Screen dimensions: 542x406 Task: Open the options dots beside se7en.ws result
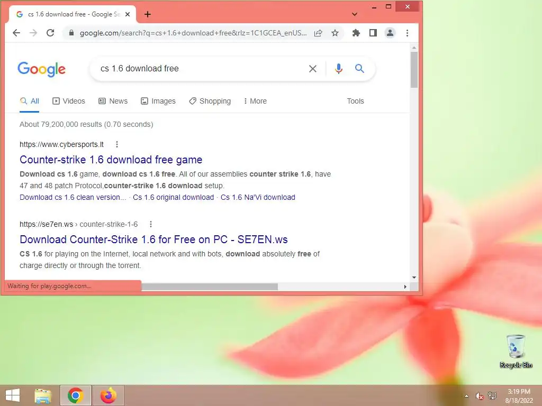[151, 224]
